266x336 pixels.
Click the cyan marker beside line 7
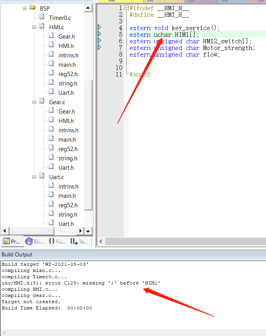click(99, 47)
